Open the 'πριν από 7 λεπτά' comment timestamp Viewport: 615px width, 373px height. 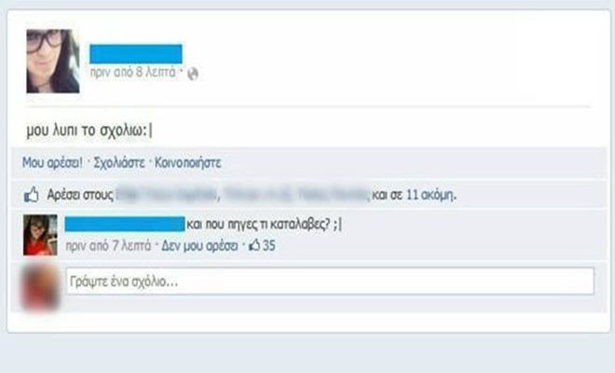click(x=108, y=246)
